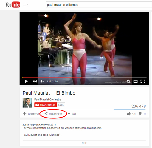Play the video
This screenshot has width=152, height=148.
click(27, 81)
